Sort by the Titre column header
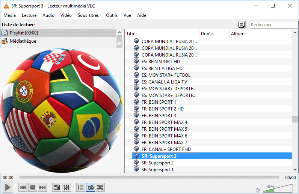The width and height of the screenshot is (299, 194). click(162, 34)
